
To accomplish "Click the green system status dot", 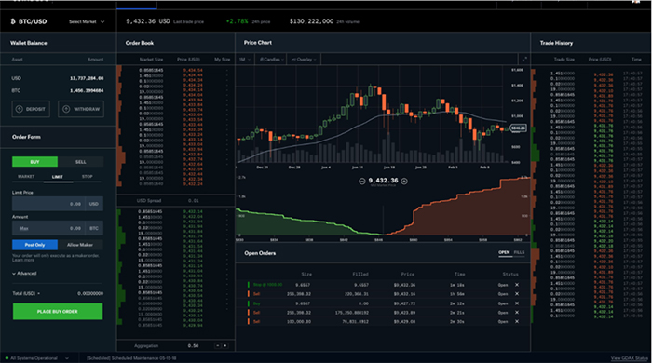I will (x=7, y=358).
